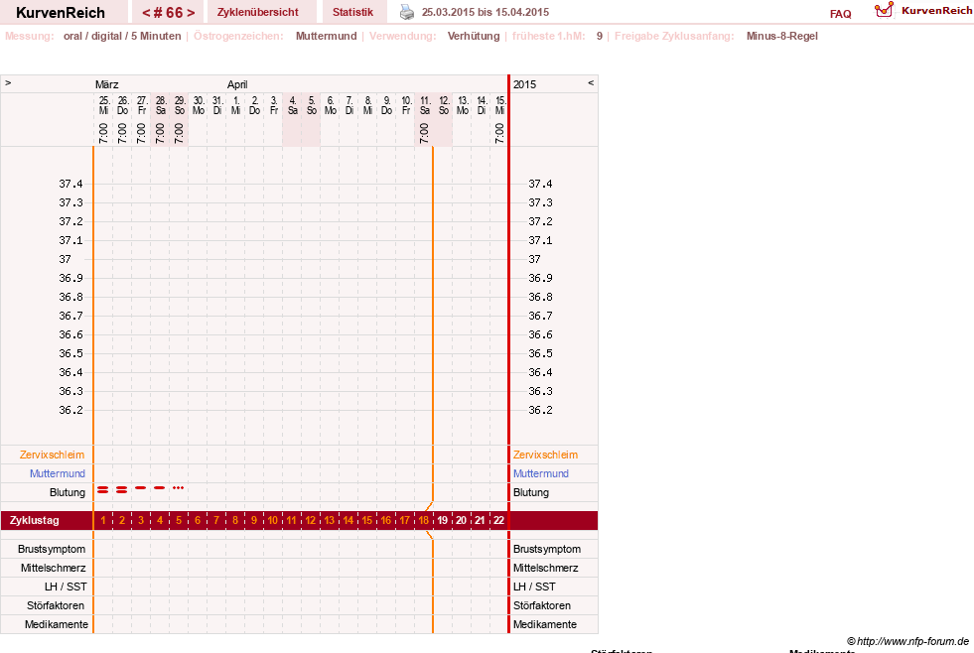Click the Muttermund value after Östrogenzeichen
The width and height of the screenshot is (974, 653).
(326, 36)
